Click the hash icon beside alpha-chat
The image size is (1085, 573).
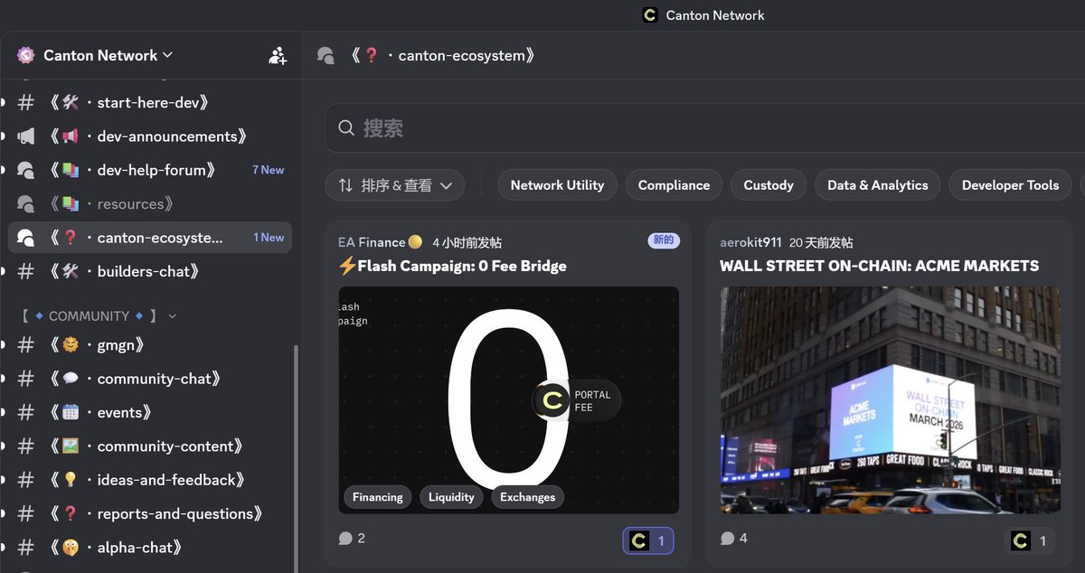pyautogui.click(x=26, y=548)
